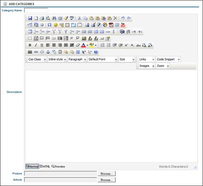
Task: Expand the highlight color picker arrow
Action: [96, 46]
